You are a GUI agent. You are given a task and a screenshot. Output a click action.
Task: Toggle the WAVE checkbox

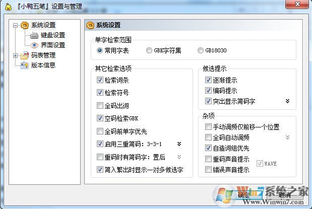point(260,164)
